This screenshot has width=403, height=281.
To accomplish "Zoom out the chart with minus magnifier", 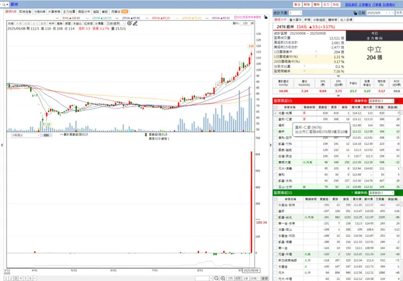I will (x=216, y=278).
